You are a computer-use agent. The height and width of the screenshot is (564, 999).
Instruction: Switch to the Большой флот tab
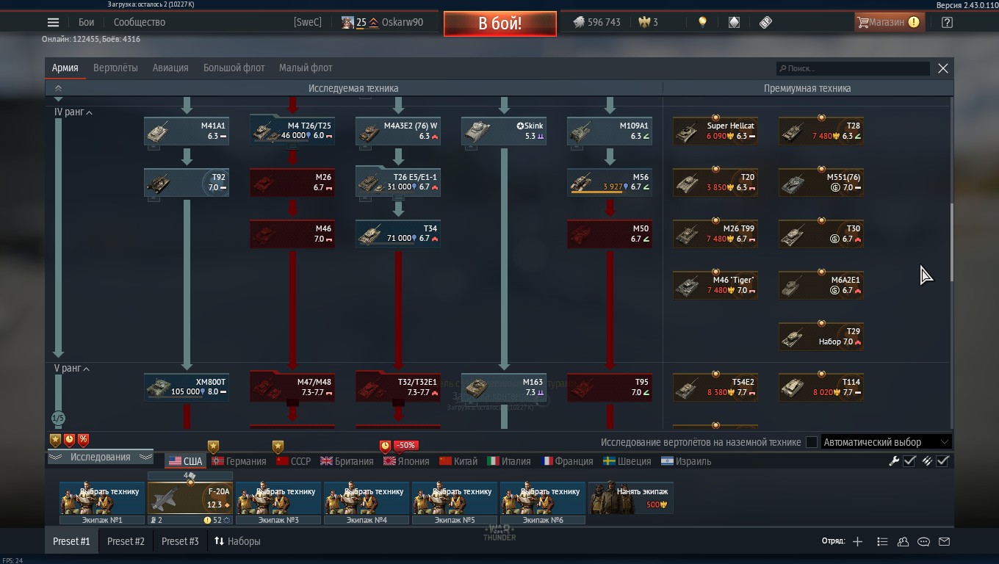[234, 68]
